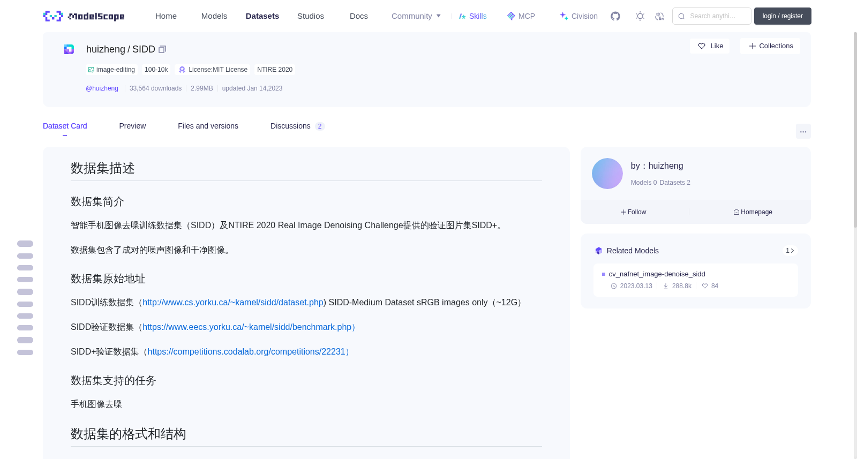The width and height of the screenshot is (857, 459).
Task: Open the ModelScope logo home link
Action: coord(84,16)
